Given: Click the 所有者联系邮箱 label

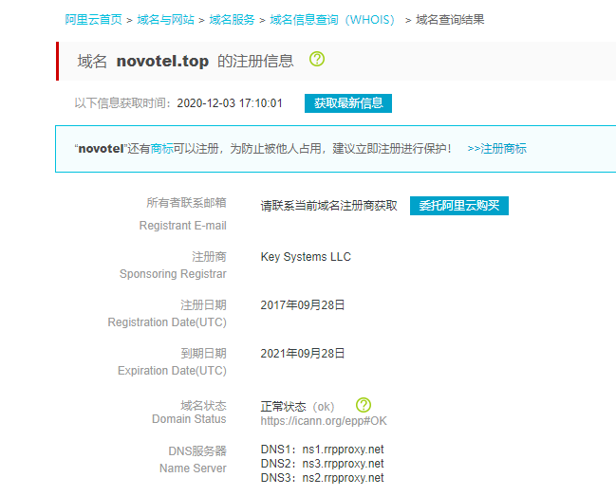Looking at the screenshot, I should click(186, 203).
